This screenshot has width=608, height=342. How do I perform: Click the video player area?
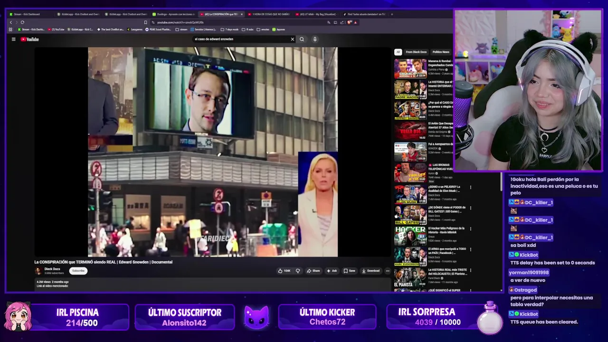(213, 152)
